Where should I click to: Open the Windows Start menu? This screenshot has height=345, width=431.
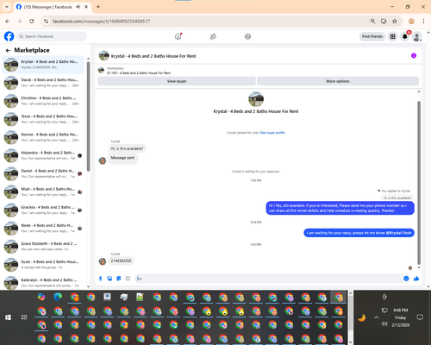pos(8,317)
